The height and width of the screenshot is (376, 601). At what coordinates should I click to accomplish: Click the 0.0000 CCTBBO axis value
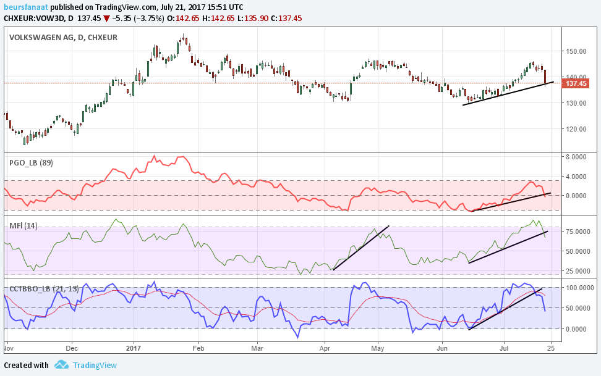point(576,329)
